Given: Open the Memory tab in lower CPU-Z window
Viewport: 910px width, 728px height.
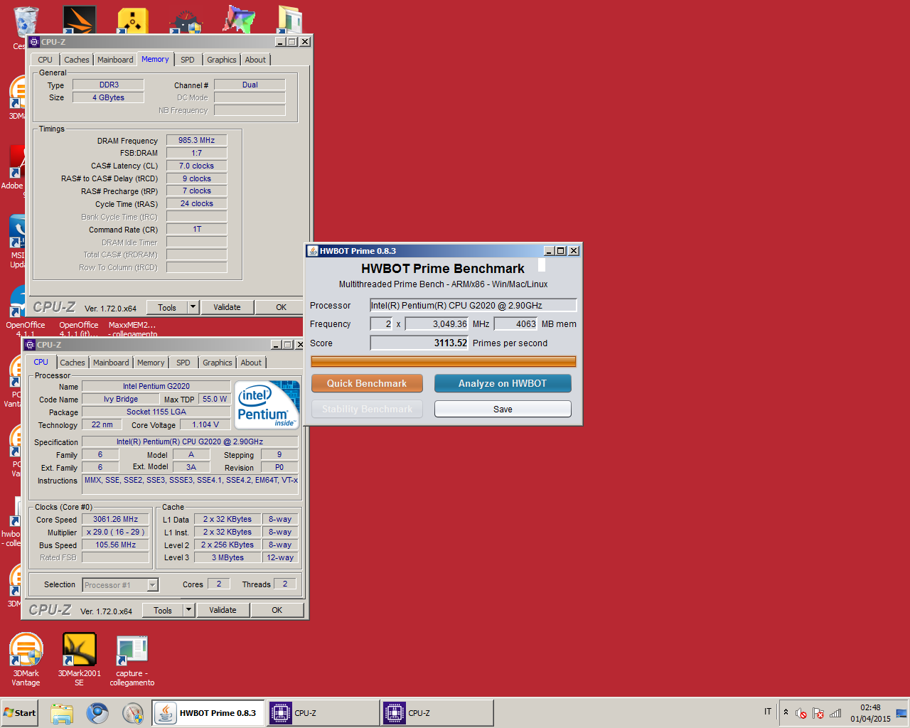Looking at the screenshot, I should (x=151, y=363).
